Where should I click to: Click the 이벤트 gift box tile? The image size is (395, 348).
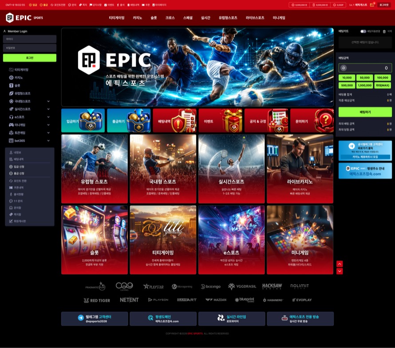221,121
